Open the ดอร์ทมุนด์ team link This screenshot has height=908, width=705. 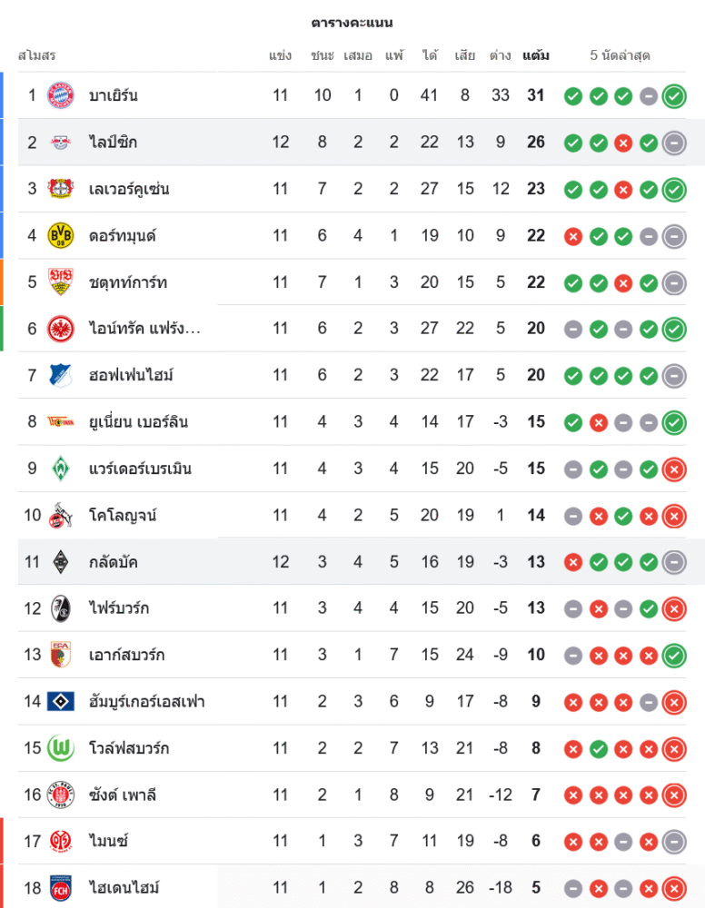pos(123,236)
